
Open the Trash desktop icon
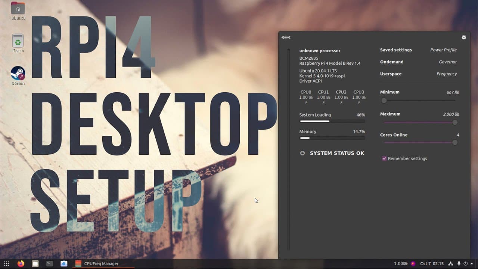18,43
